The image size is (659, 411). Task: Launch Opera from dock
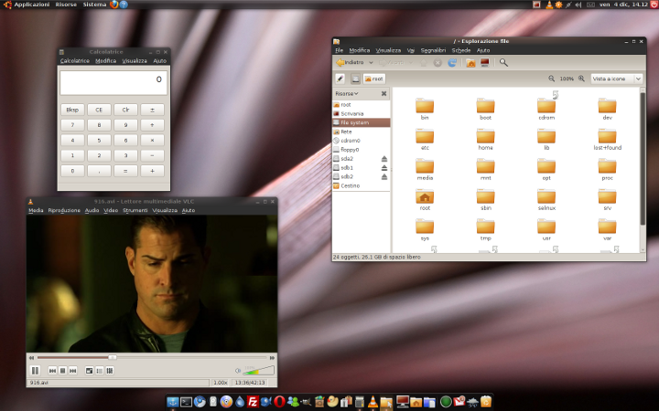pos(279,402)
